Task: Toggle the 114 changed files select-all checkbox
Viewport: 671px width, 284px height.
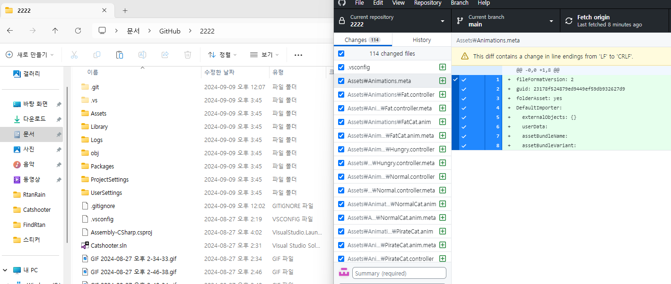Action: click(341, 53)
